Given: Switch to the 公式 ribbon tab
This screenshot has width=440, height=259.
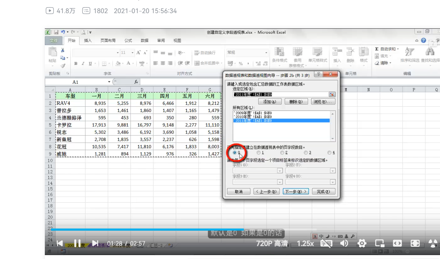Looking at the screenshot, I should tap(128, 41).
